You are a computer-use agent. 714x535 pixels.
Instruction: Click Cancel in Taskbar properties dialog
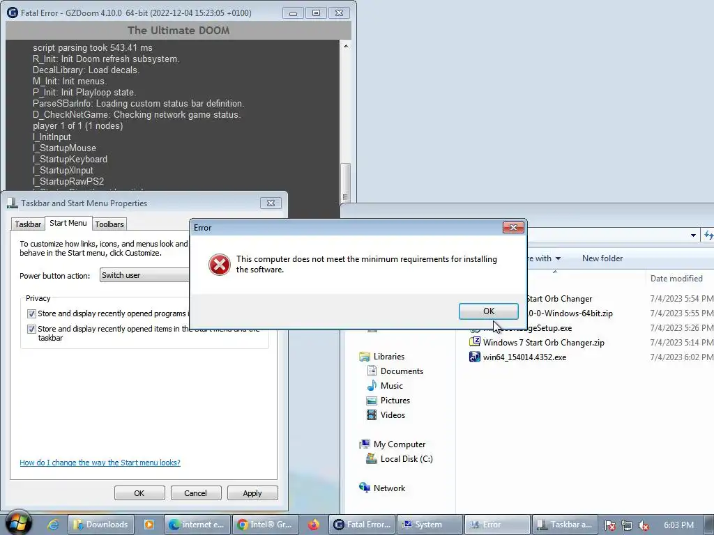point(196,493)
